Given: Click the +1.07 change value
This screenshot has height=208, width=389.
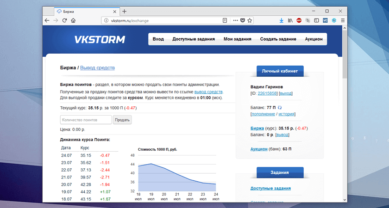Looking at the screenshot, I should [105, 192].
